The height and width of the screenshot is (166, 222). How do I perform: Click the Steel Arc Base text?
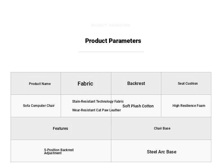(x=162, y=152)
